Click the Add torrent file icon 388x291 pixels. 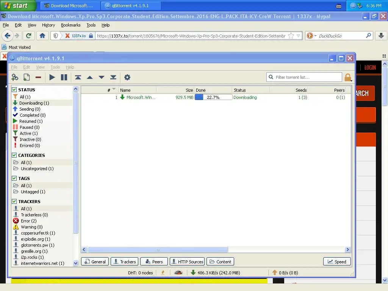(27, 77)
